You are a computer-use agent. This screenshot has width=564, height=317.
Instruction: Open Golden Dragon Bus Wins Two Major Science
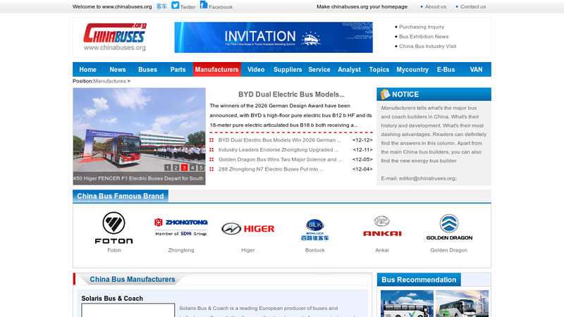(x=280, y=160)
